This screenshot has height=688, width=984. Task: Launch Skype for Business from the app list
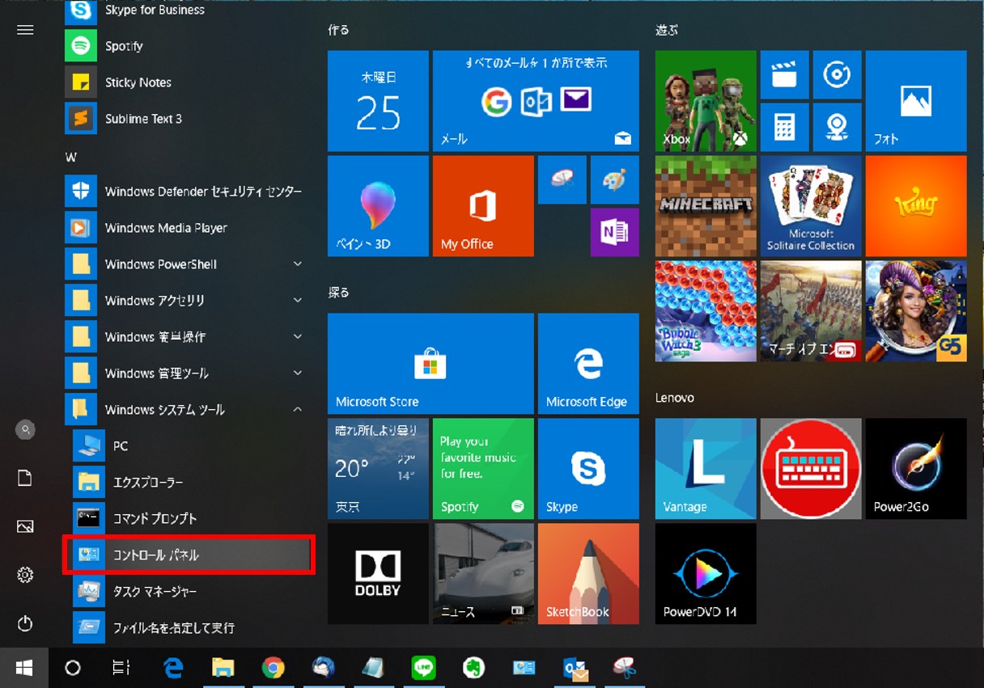click(186, 11)
